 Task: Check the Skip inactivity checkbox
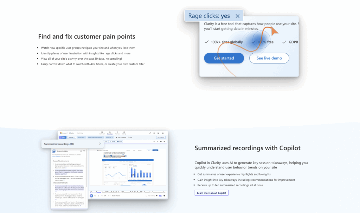tap(146, 196)
